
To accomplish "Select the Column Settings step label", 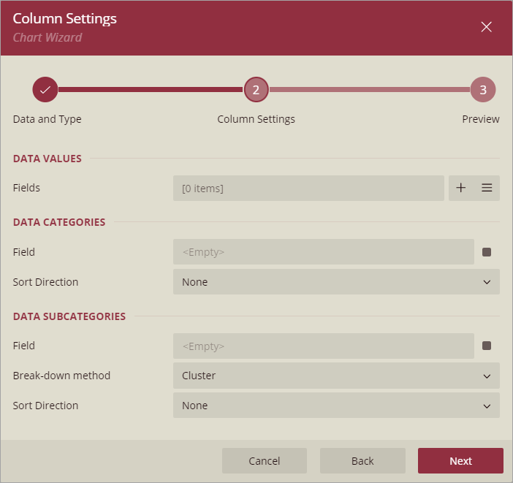I will pyautogui.click(x=256, y=119).
